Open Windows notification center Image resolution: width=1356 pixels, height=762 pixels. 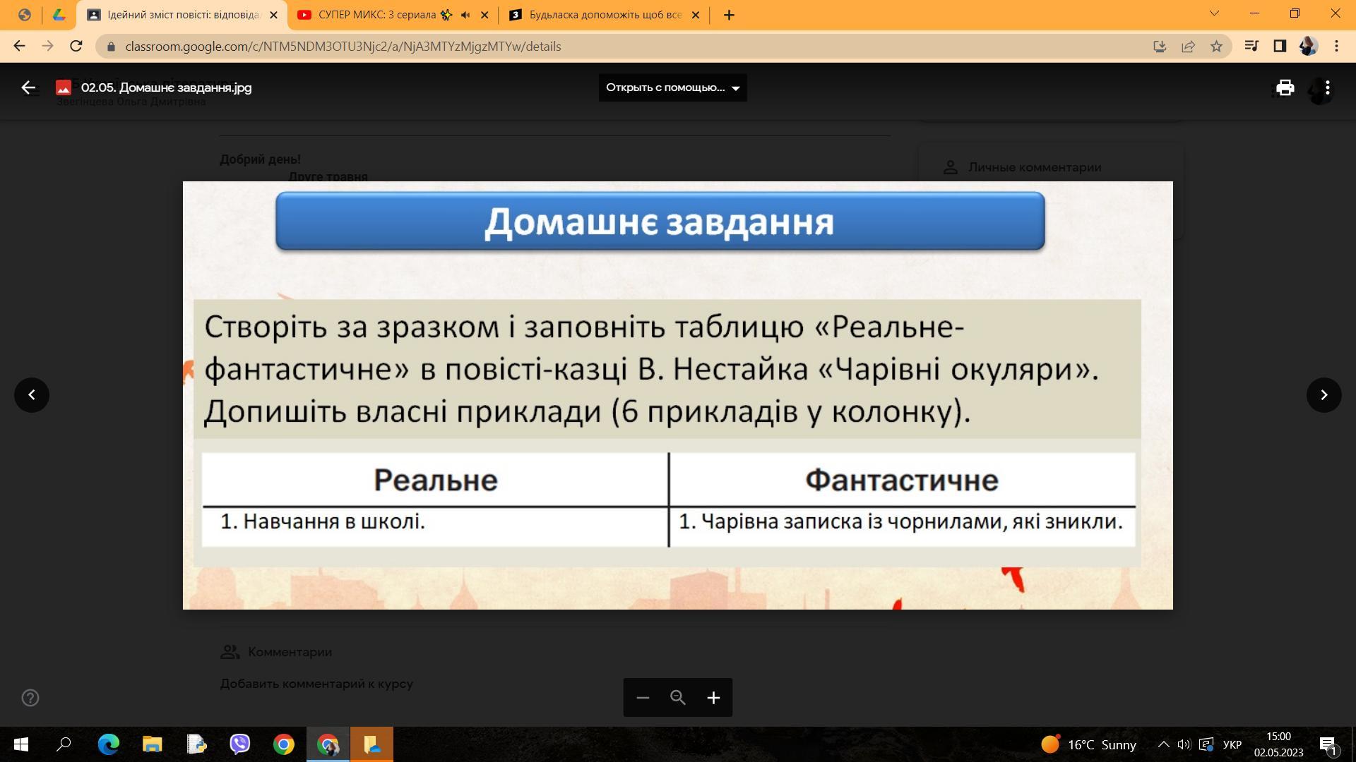pos(1328,744)
